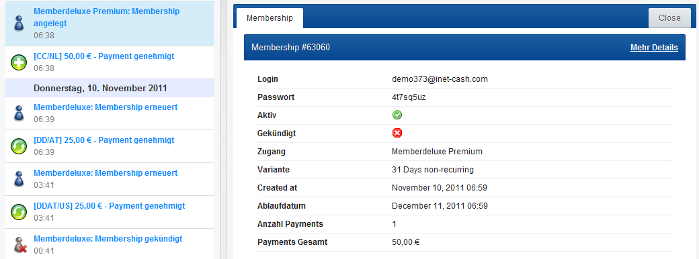Click the cancelled-user icon beside Membership gekündigt
The height and width of the screenshot is (259, 699).
pos(19,245)
